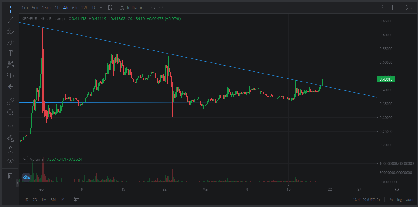This screenshot has width=418, height=207.
Task: Open the chart layout panel icon
Action: point(394,7)
